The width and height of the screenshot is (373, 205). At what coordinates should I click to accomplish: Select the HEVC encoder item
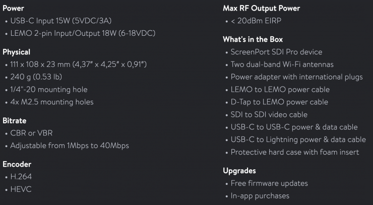(x=21, y=189)
